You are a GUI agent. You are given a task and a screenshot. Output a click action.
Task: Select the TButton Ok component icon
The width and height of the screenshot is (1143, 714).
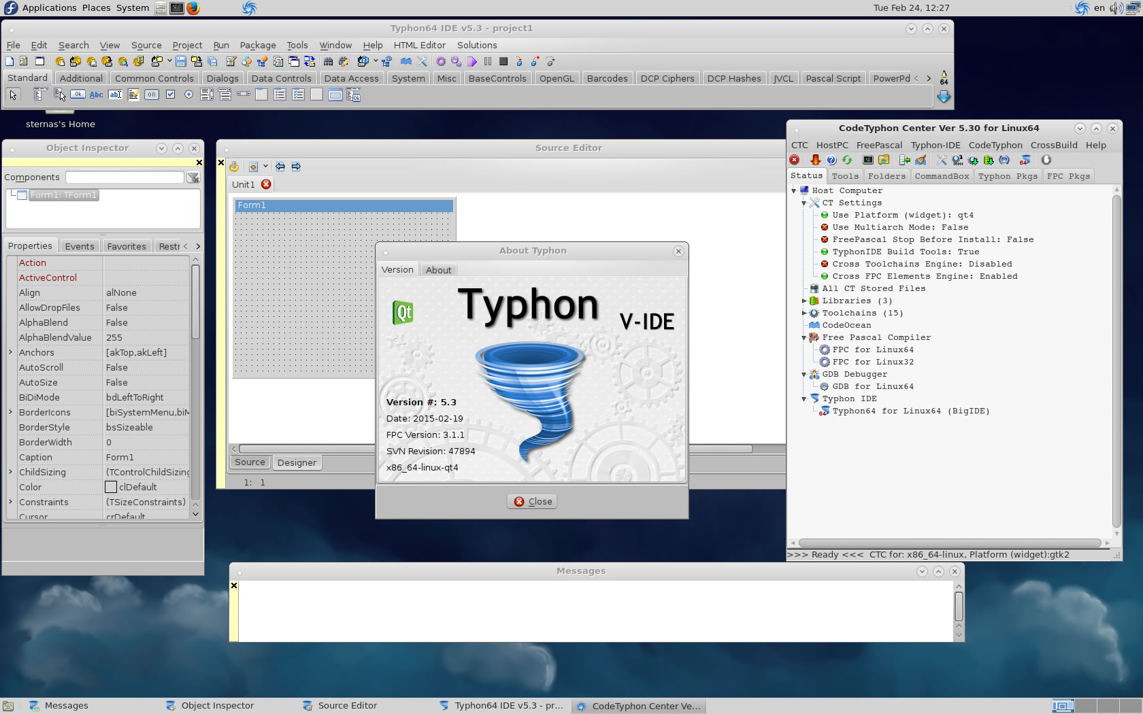pyautogui.click(x=78, y=95)
